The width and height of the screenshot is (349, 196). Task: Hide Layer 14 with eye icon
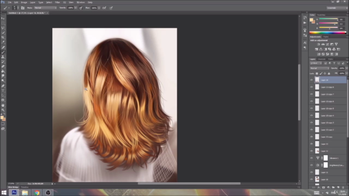[311, 80]
